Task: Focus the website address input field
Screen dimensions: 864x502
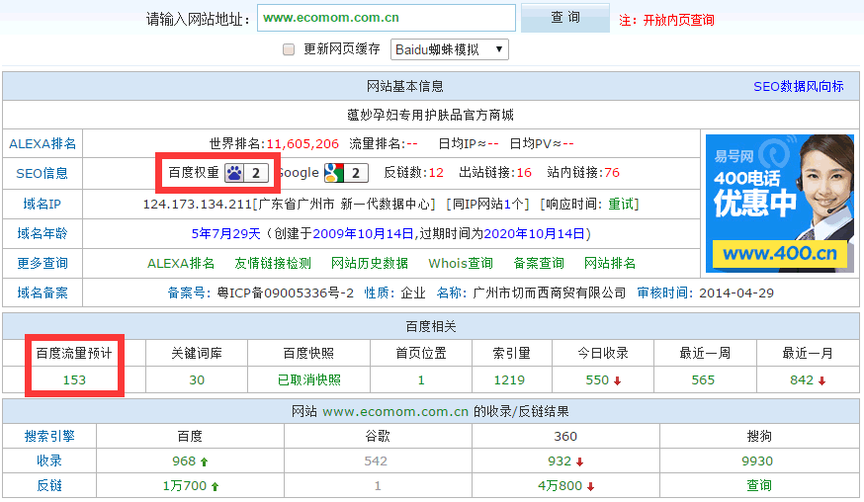Action: (x=386, y=18)
